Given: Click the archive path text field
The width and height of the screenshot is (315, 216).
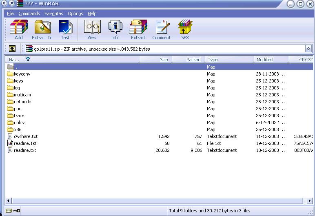Looking at the screenshot, I should (x=165, y=49).
